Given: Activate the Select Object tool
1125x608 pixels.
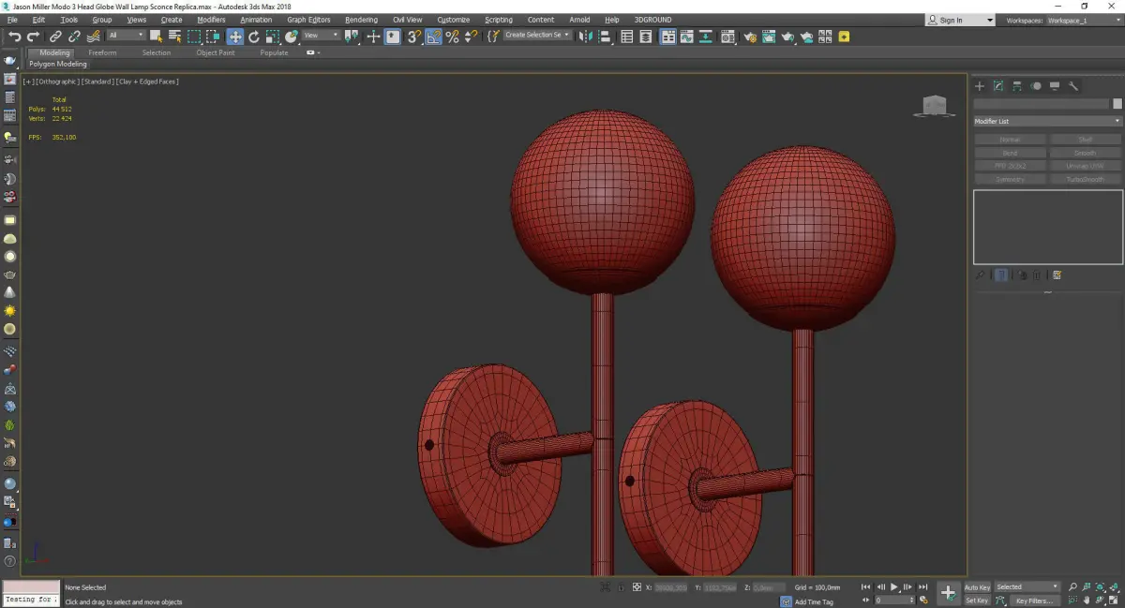Looking at the screenshot, I should (x=156, y=37).
